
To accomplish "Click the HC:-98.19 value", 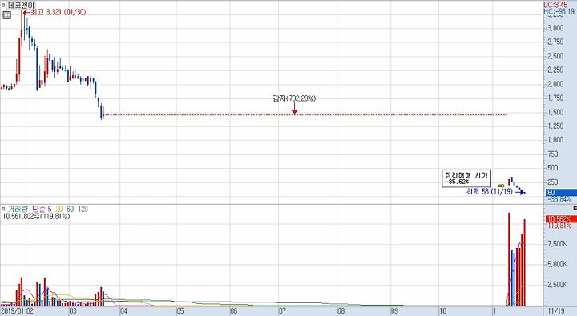I will coord(559,11).
